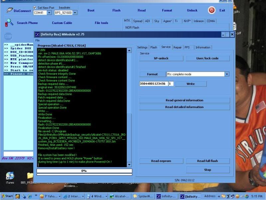The width and height of the screenshot is (266, 200).
Task: Open the Repair tab
Action: [x=178, y=47]
